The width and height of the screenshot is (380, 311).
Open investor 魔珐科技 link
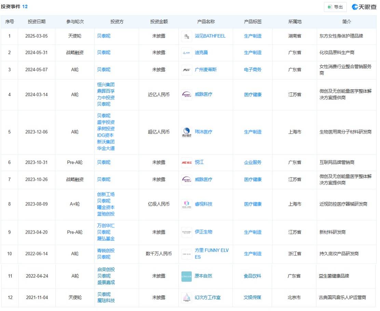[x=106, y=300]
